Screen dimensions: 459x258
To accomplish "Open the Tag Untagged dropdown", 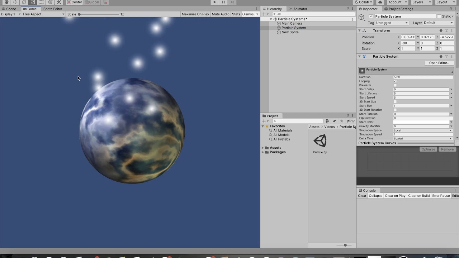I will pyautogui.click(x=392, y=23).
